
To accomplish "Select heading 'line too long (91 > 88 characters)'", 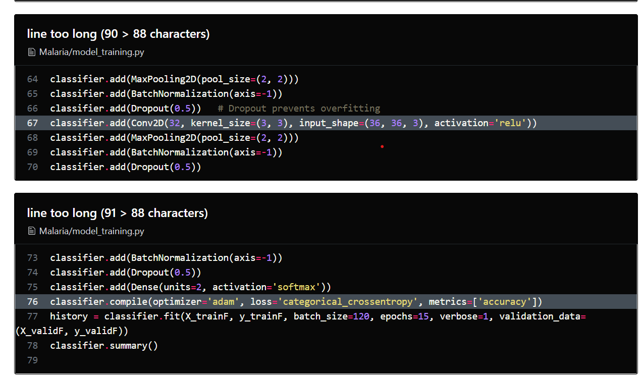I will tap(117, 213).
